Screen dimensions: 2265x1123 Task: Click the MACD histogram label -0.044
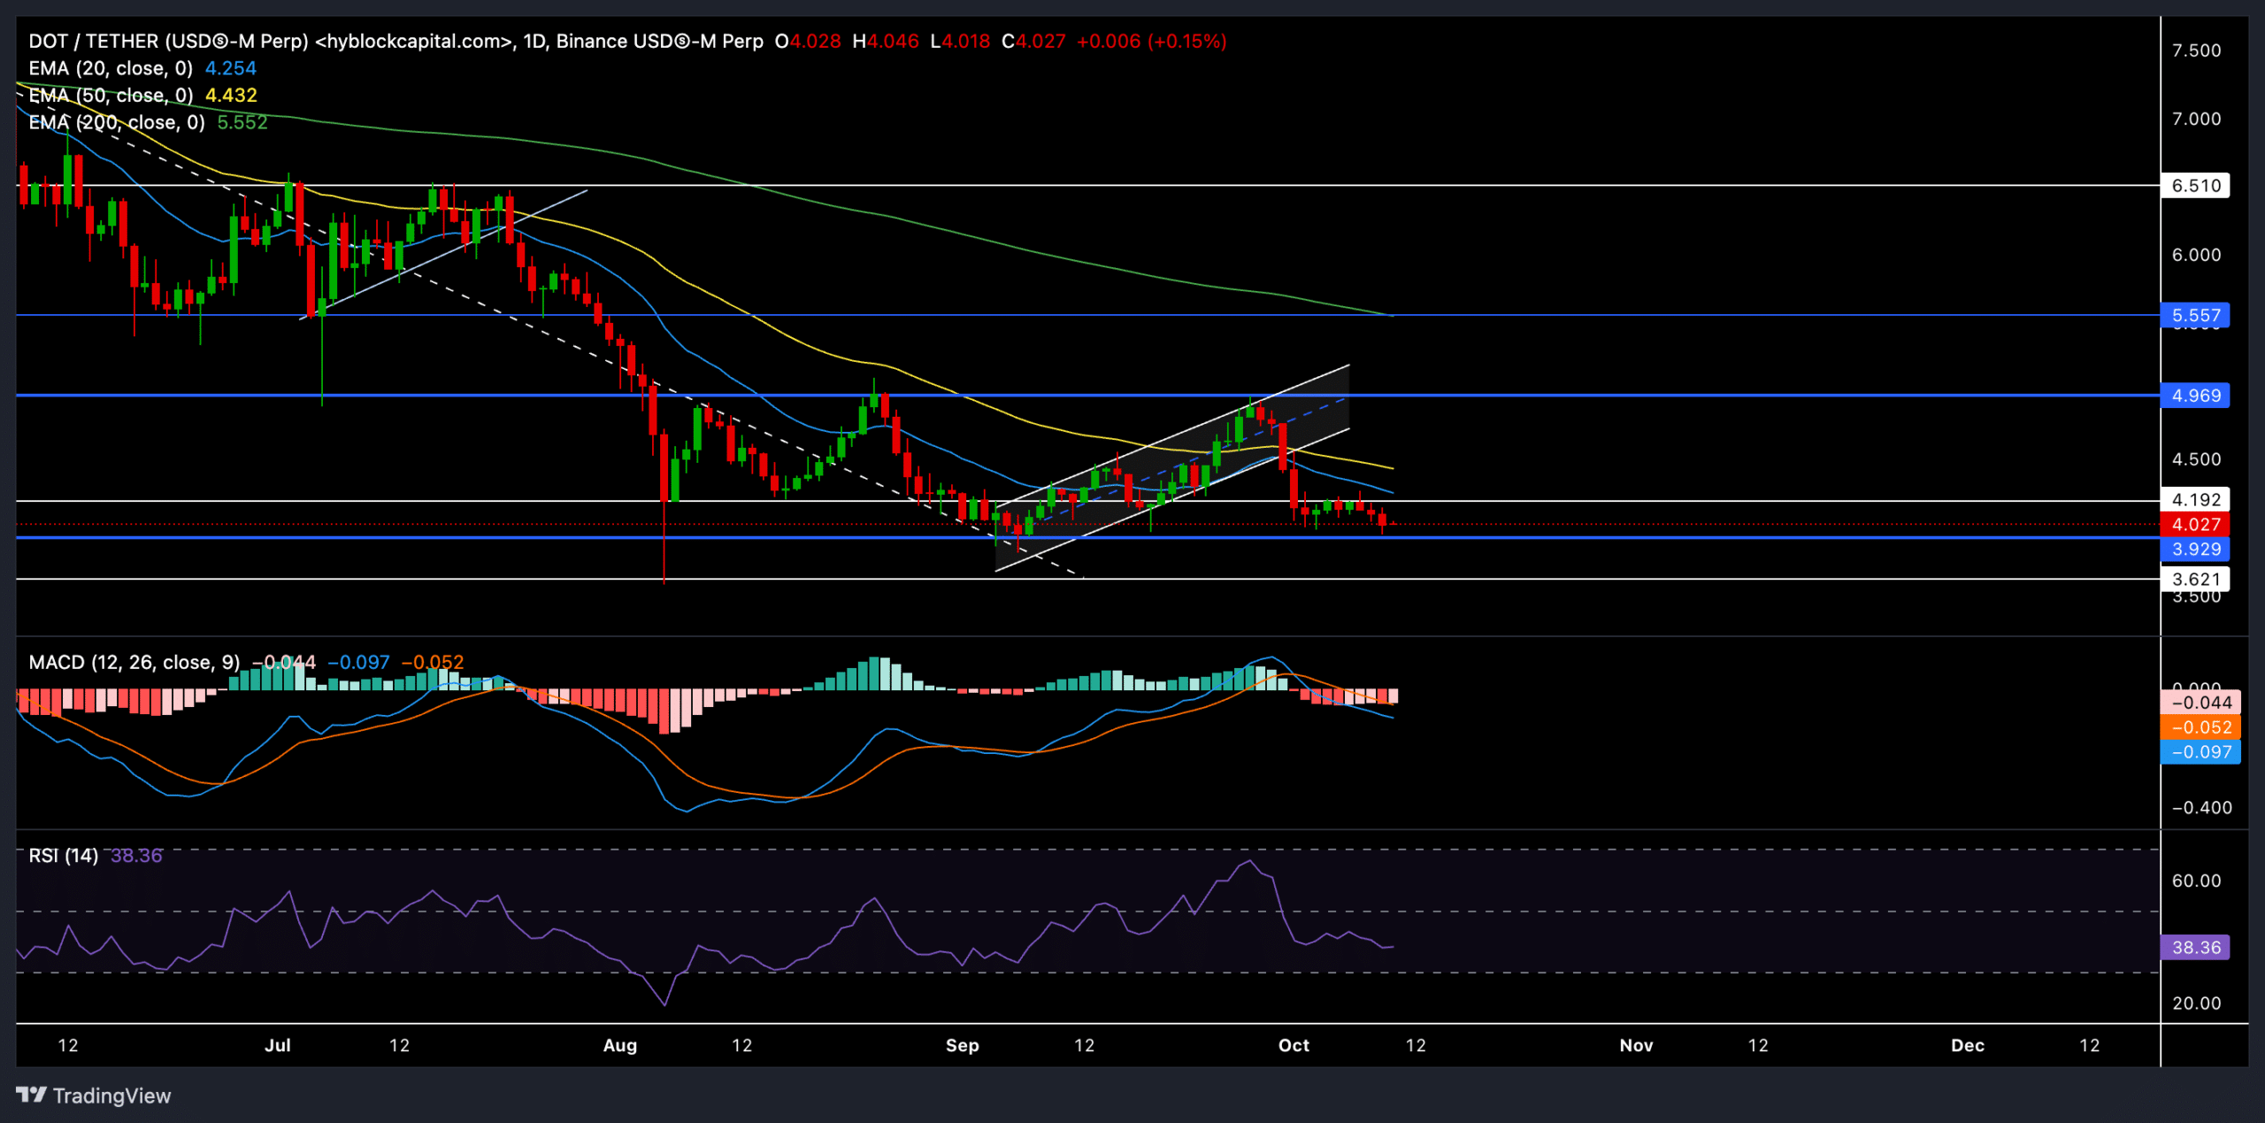[x=2200, y=703]
